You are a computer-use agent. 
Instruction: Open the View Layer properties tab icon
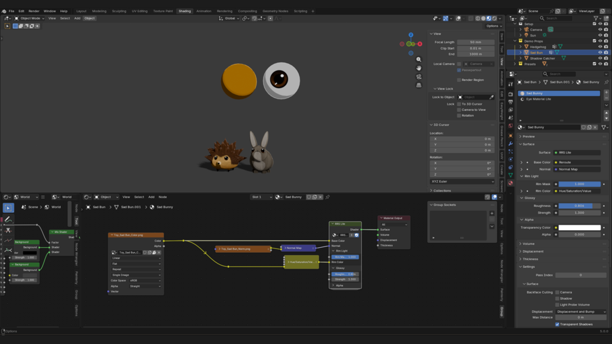(x=510, y=110)
